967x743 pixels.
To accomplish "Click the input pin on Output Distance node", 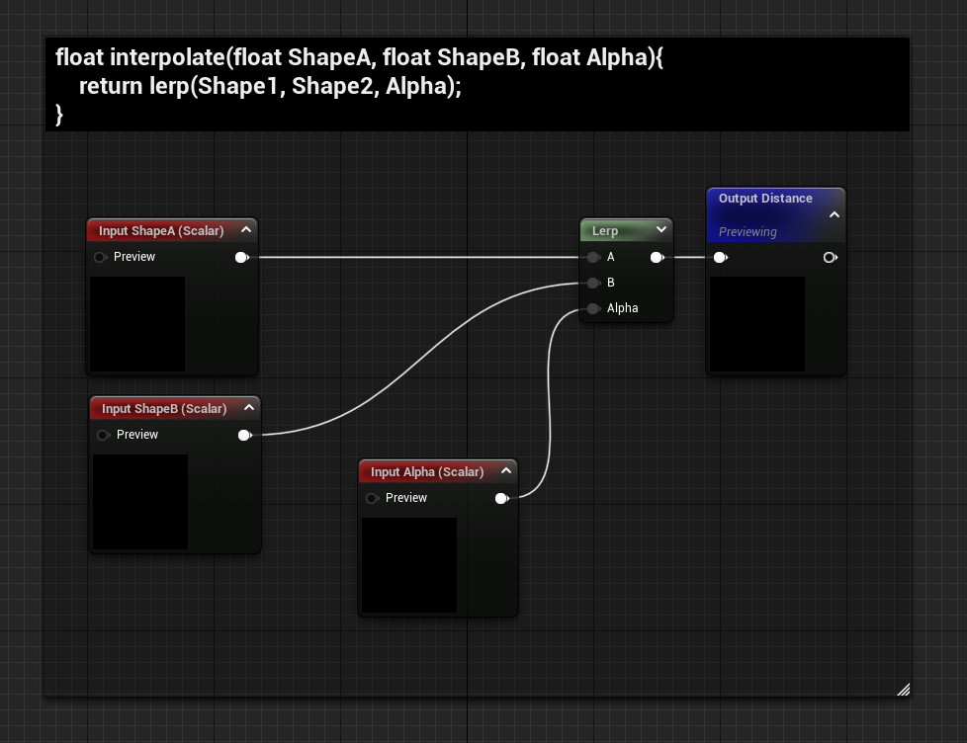I will (x=720, y=257).
